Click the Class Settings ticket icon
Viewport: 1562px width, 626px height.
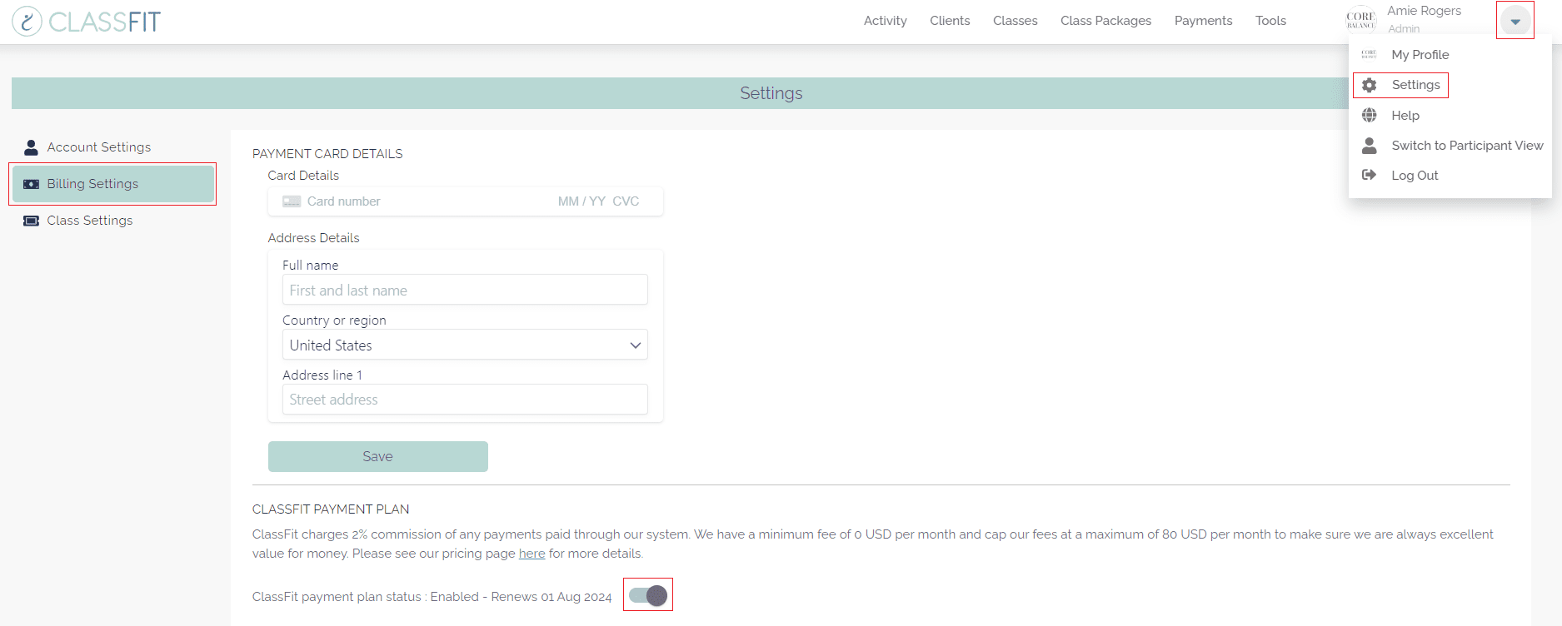pos(31,221)
